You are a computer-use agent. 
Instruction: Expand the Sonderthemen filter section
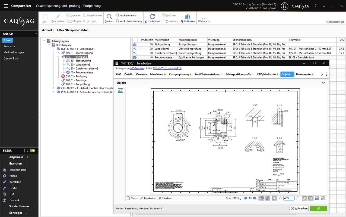coord(34,206)
